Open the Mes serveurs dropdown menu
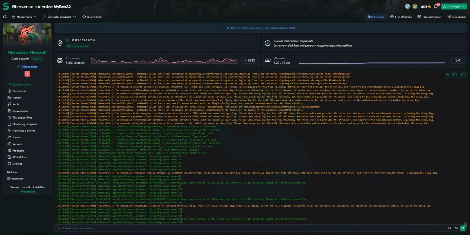 tap(24, 17)
